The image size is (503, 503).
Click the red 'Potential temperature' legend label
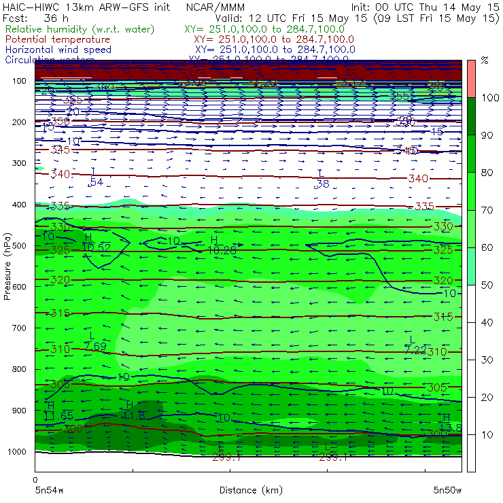click(x=58, y=39)
